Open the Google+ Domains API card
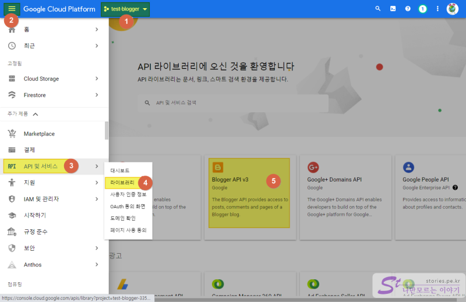Viewport: 466px width, 302px height. pyautogui.click(x=345, y=197)
